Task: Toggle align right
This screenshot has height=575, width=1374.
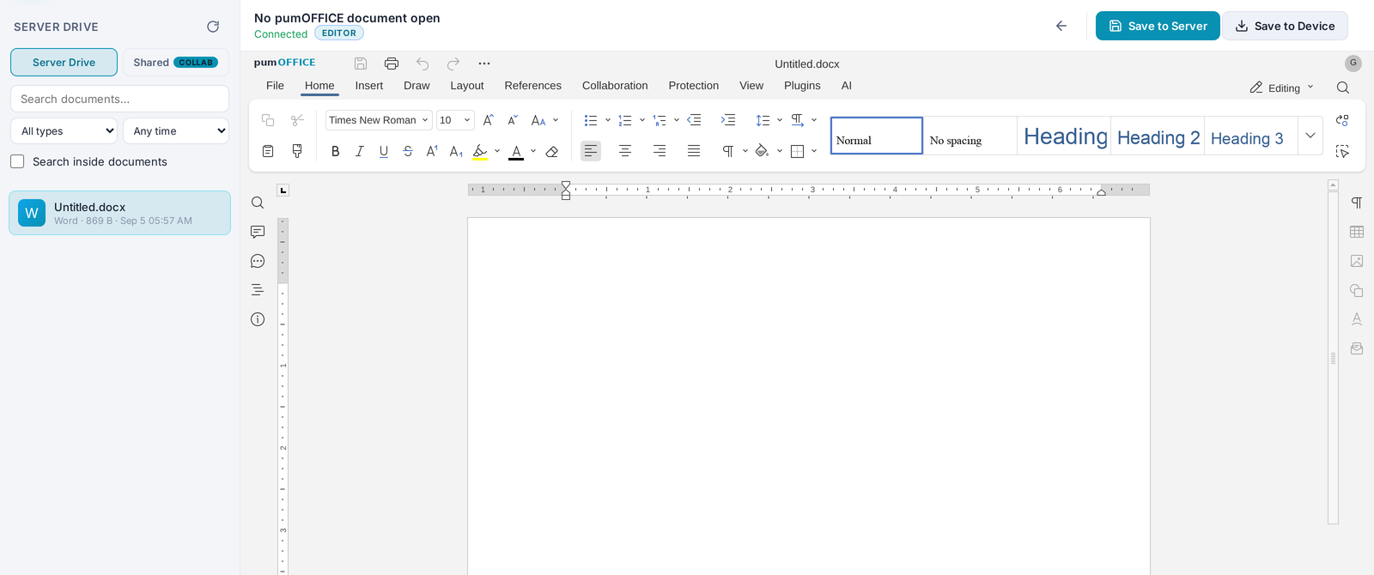Action: coord(660,151)
